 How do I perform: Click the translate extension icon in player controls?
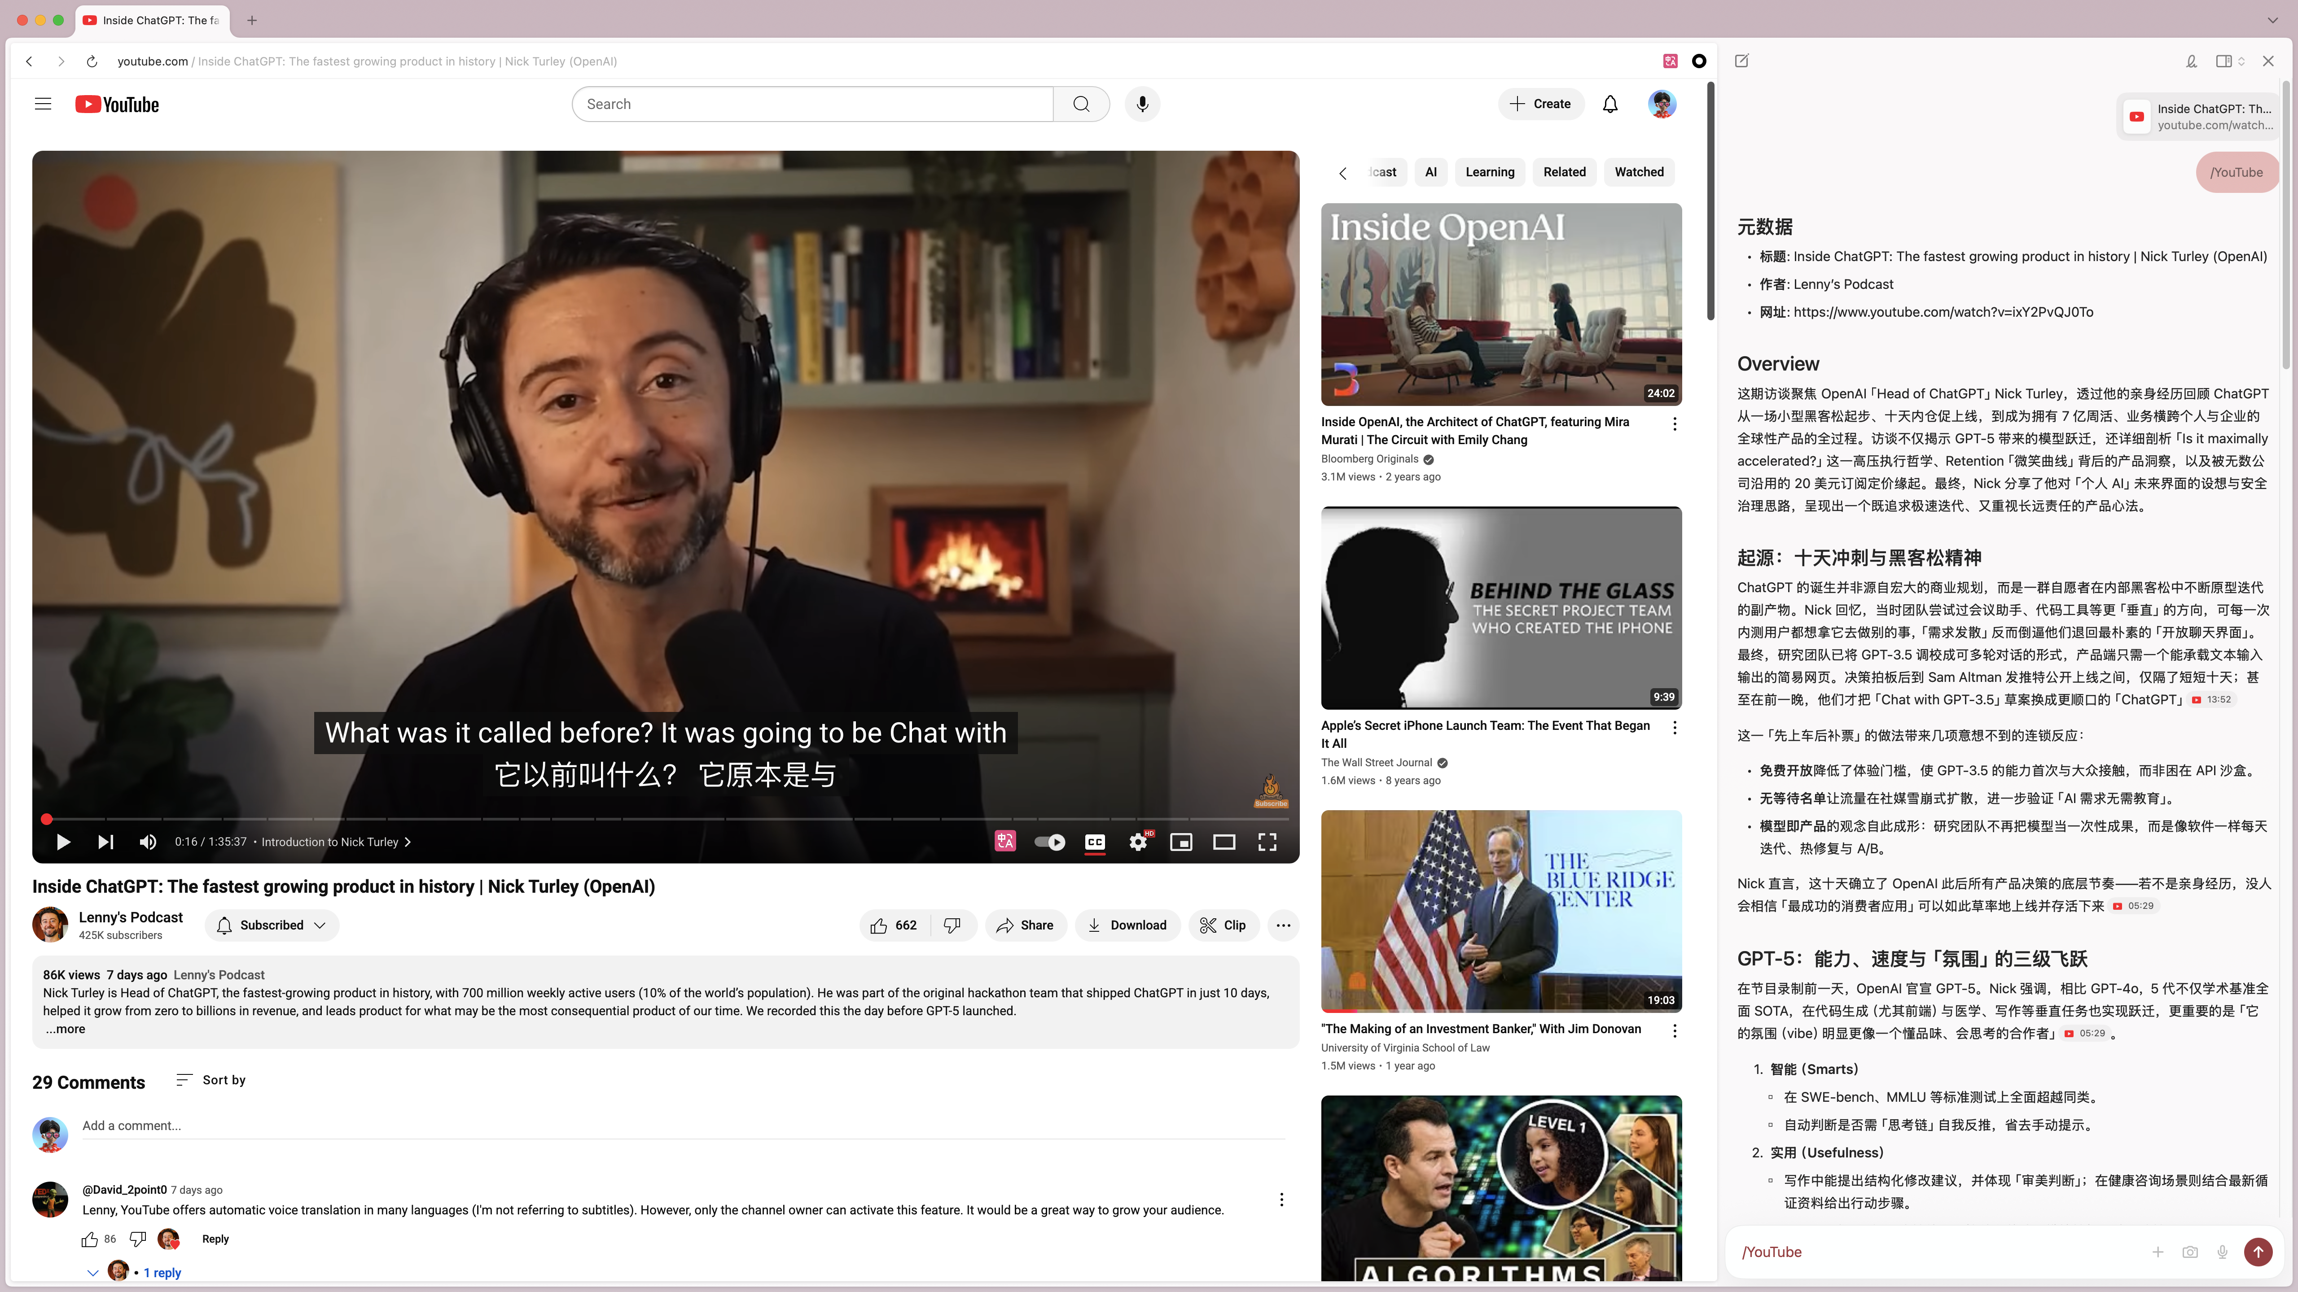tap(1005, 841)
